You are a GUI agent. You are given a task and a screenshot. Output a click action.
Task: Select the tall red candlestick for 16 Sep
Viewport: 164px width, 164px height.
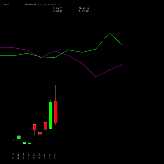pyautogui.click(x=56, y=112)
